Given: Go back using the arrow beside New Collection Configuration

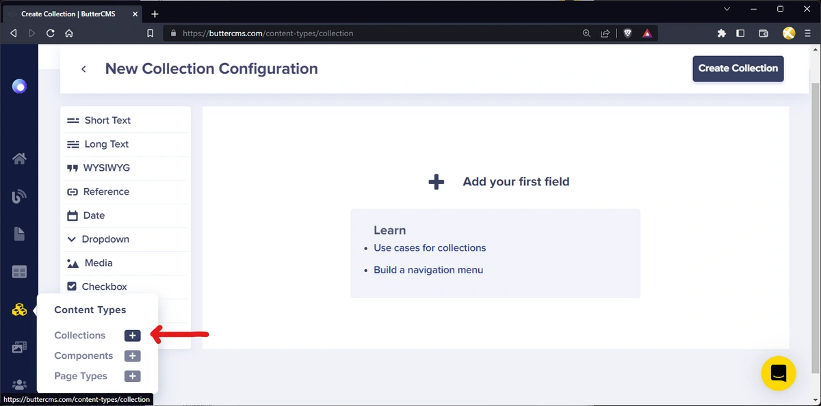Looking at the screenshot, I should click(83, 69).
